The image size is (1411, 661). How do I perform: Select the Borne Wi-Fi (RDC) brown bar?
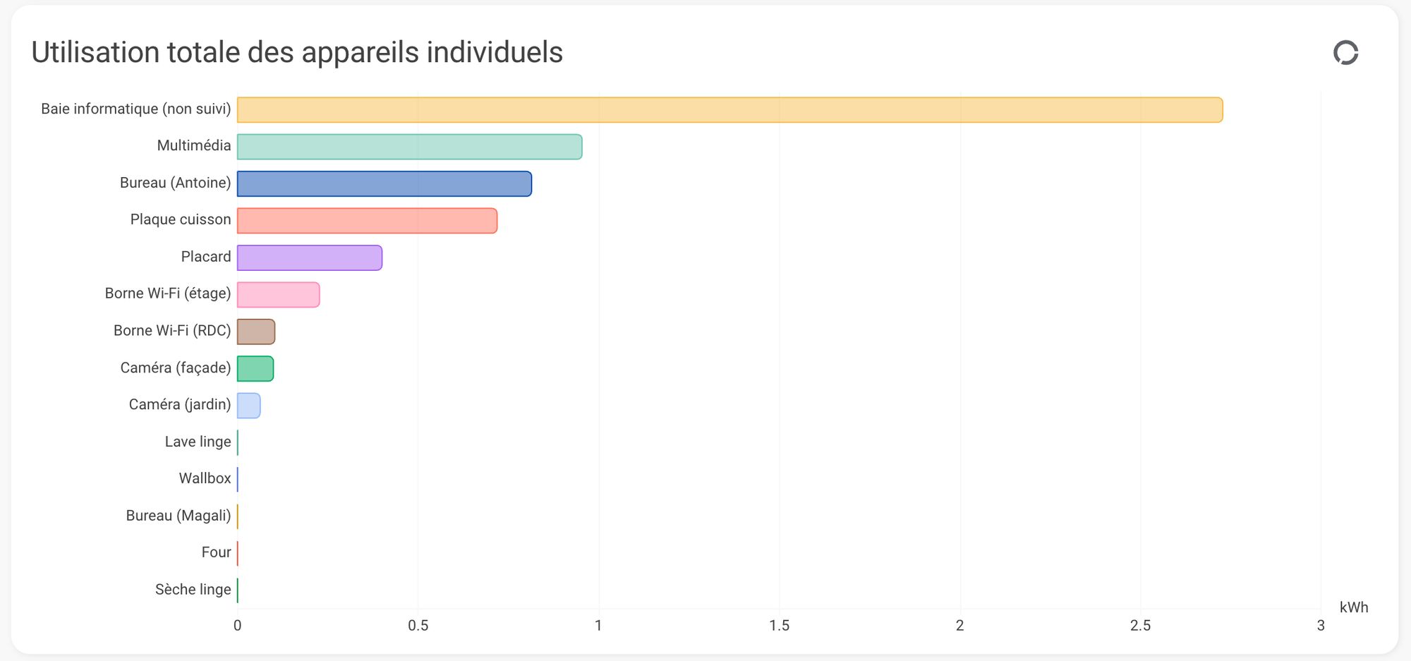(256, 332)
